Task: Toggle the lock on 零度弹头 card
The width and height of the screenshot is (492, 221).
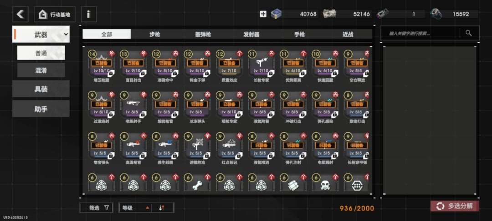Action: (111, 156)
